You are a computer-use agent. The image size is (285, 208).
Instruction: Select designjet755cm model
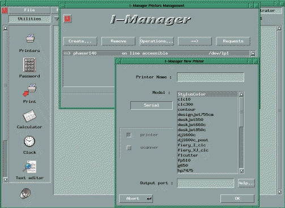[207, 114]
